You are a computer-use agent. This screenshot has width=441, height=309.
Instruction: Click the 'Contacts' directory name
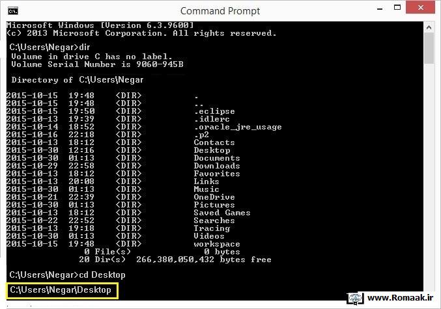214,142
